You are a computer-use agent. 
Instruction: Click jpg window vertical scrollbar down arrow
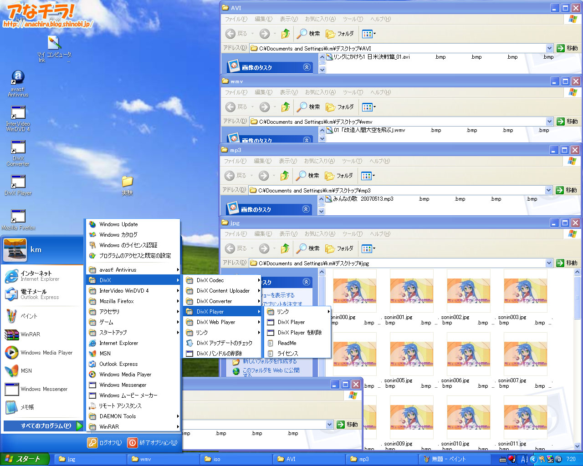point(578,447)
